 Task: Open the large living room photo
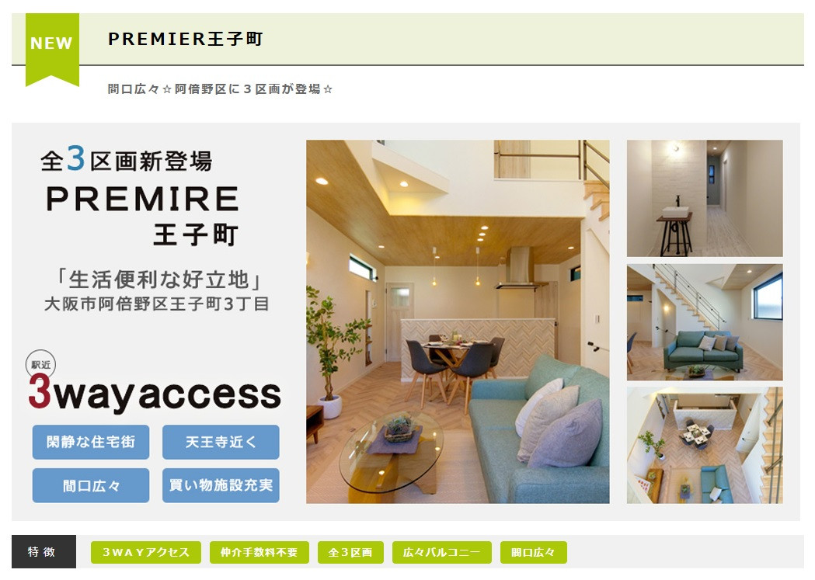coord(458,321)
